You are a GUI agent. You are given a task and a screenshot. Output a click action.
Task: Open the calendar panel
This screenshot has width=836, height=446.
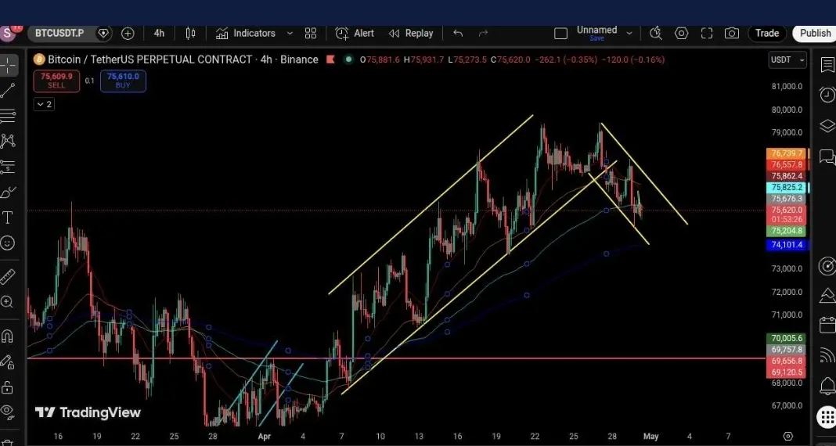pos(827,325)
